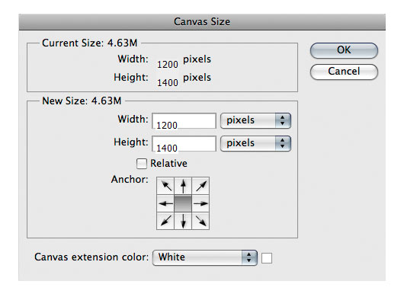Open Canvas extension color White dropdown
The width and height of the screenshot is (404, 297).
(x=205, y=257)
